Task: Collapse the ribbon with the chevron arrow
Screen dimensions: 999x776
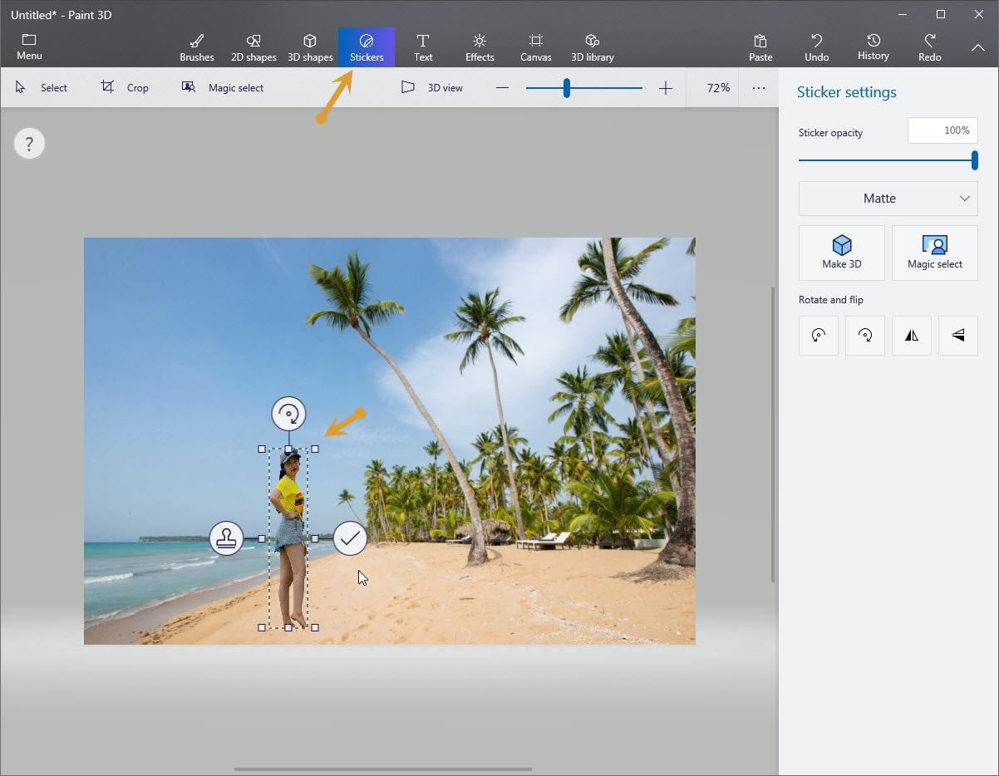Action: 978,47
